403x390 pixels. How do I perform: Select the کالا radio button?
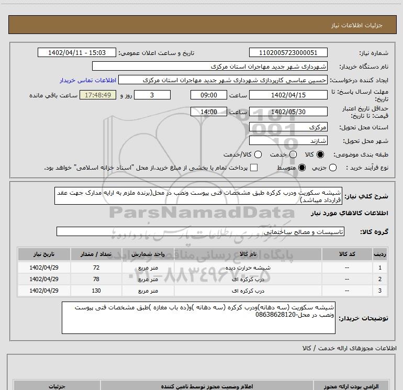320,155
